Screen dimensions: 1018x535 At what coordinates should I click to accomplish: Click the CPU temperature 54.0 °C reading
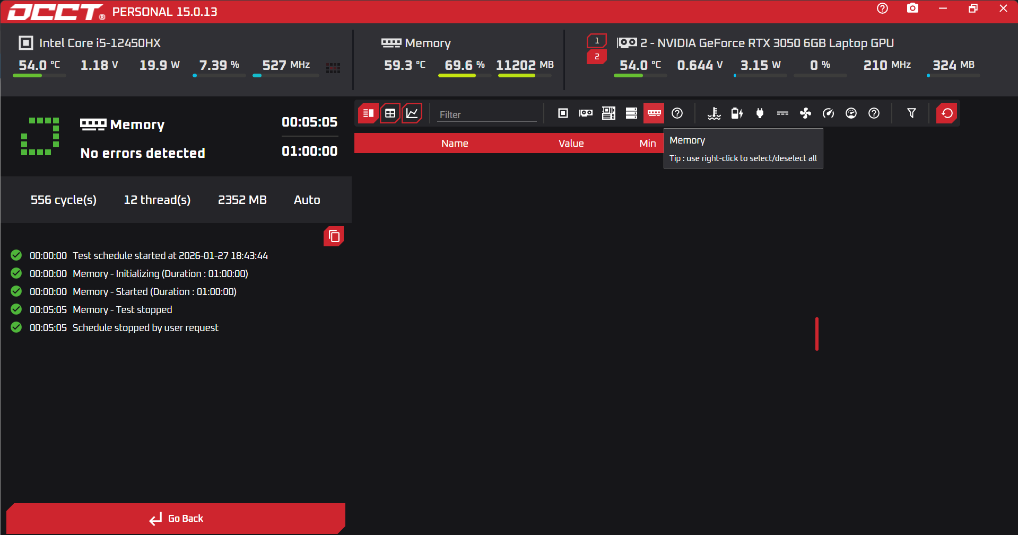click(39, 65)
